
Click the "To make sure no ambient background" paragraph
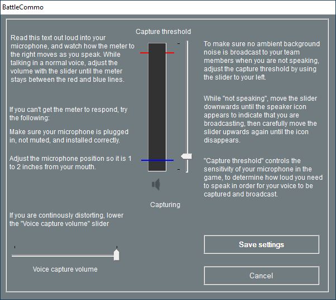pos(262,61)
